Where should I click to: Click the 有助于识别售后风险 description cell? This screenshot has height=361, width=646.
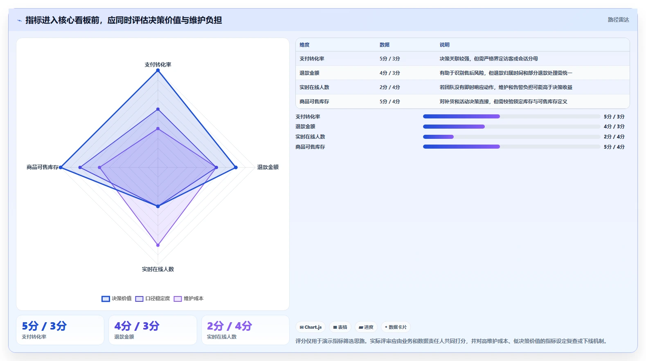coord(506,73)
